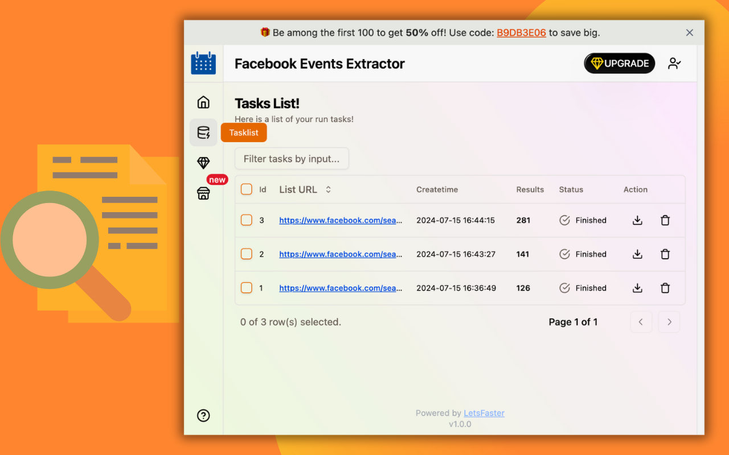Click the Filter tasks by input field

click(292, 159)
